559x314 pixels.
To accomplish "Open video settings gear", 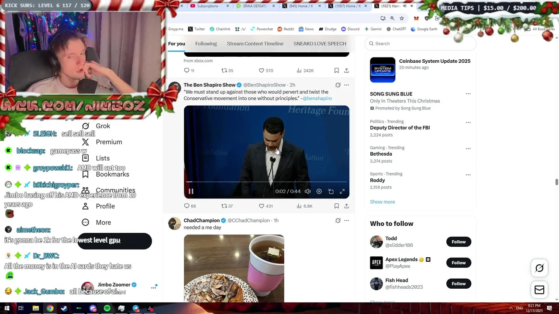I will pos(319,191).
